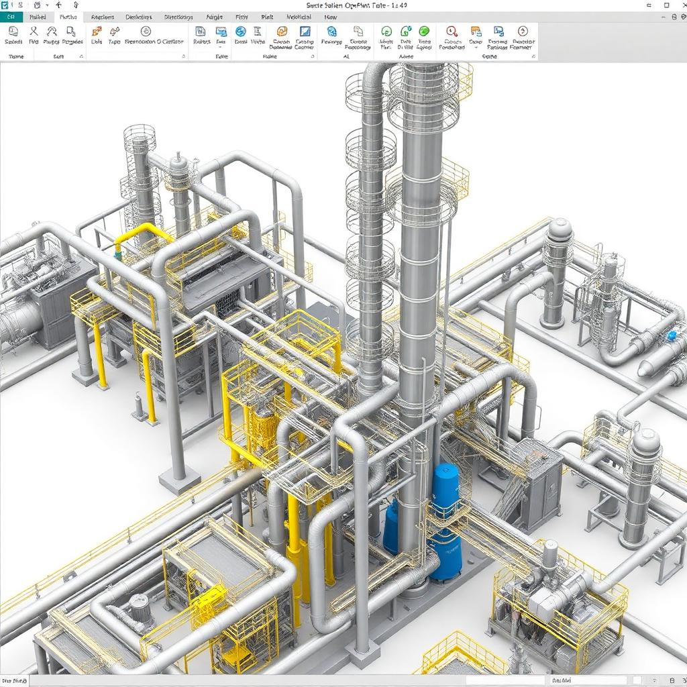The width and height of the screenshot is (687, 687).
Task: Open the dropdown under the monitor icon
Action: (220, 47)
